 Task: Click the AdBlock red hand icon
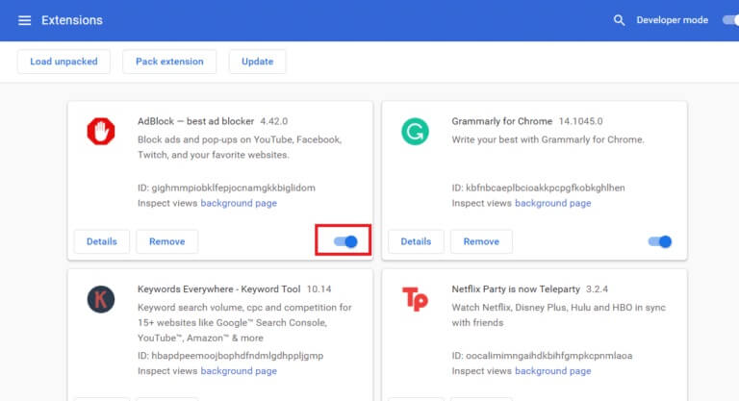click(101, 131)
